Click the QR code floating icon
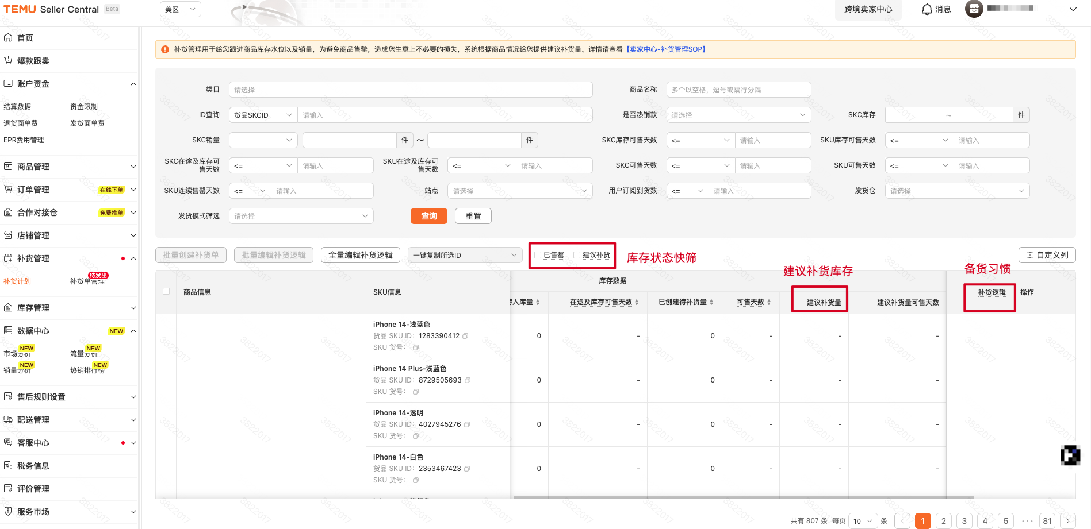 pyautogui.click(x=1070, y=455)
